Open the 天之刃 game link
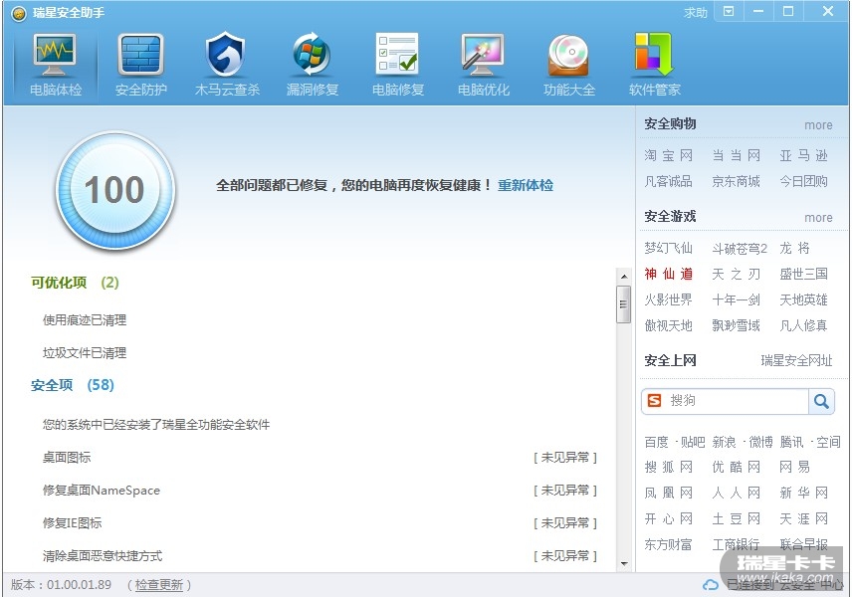 coord(736,274)
